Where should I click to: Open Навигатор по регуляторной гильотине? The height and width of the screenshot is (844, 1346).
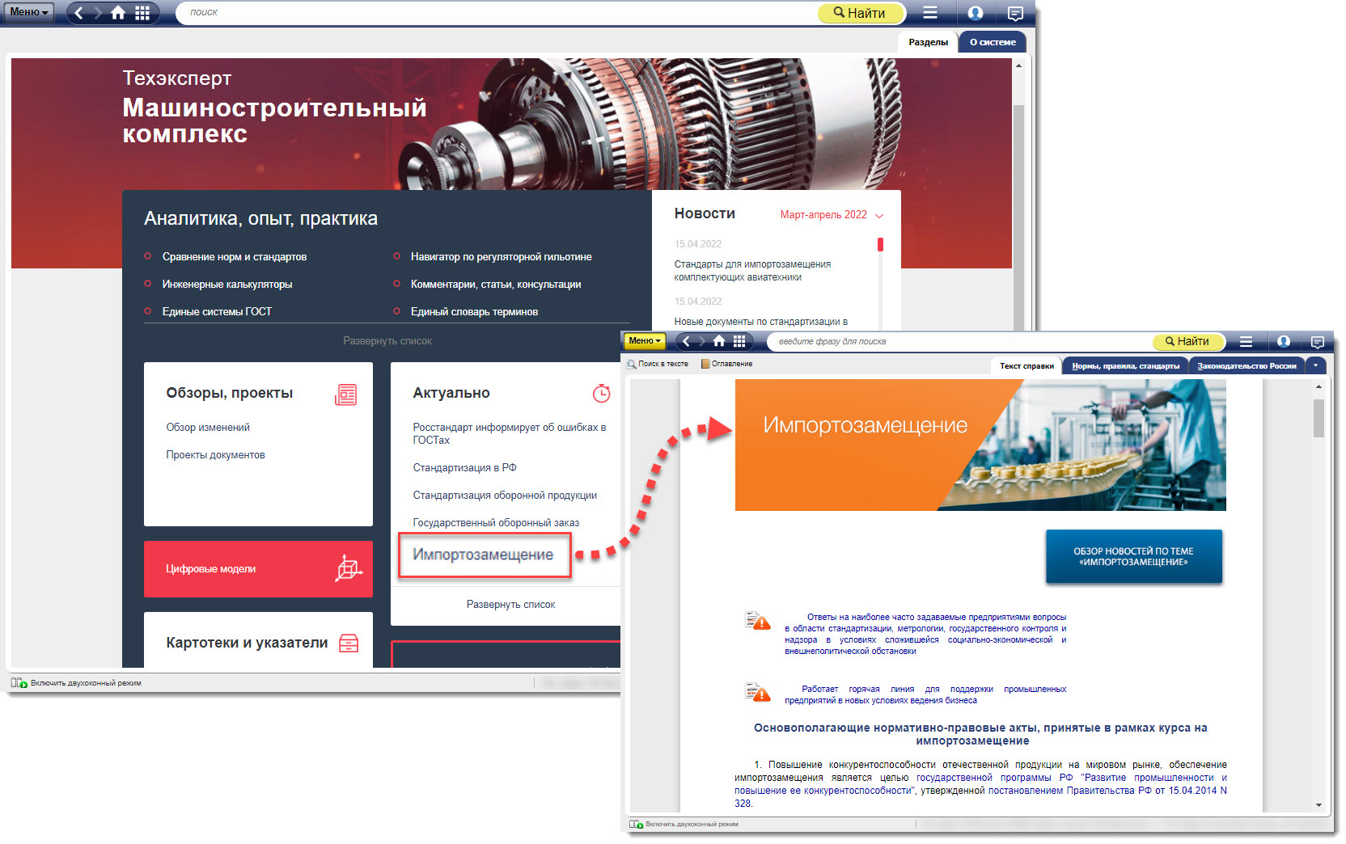pyautogui.click(x=502, y=257)
